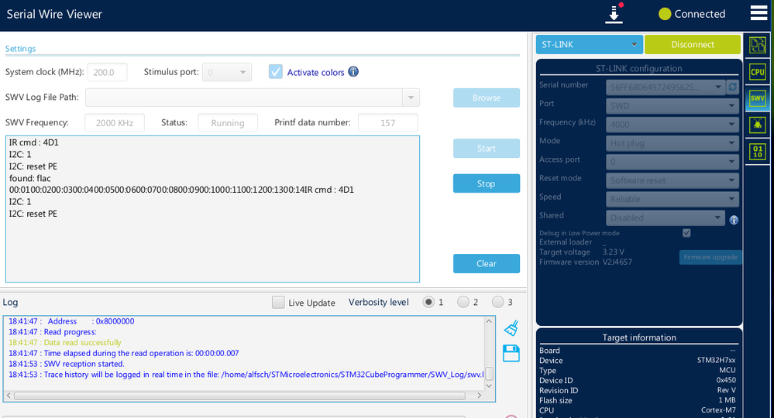Click the Firmware upgrade button

(710, 257)
